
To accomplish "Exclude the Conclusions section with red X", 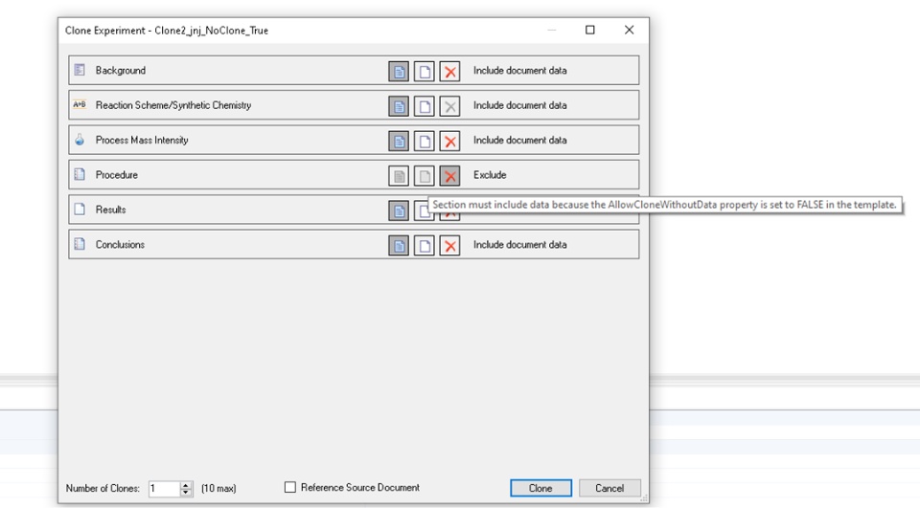I will point(450,246).
